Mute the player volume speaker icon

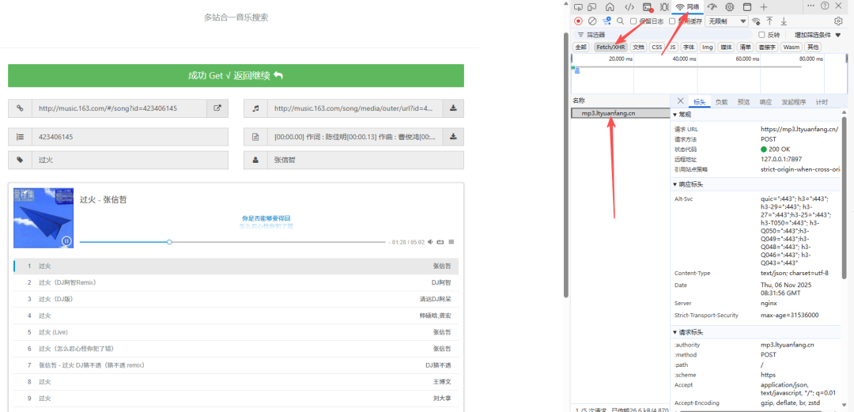pyautogui.click(x=430, y=242)
